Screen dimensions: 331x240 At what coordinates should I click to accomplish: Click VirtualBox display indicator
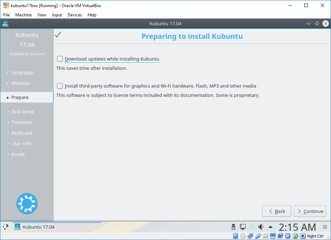(x=273, y=236)
